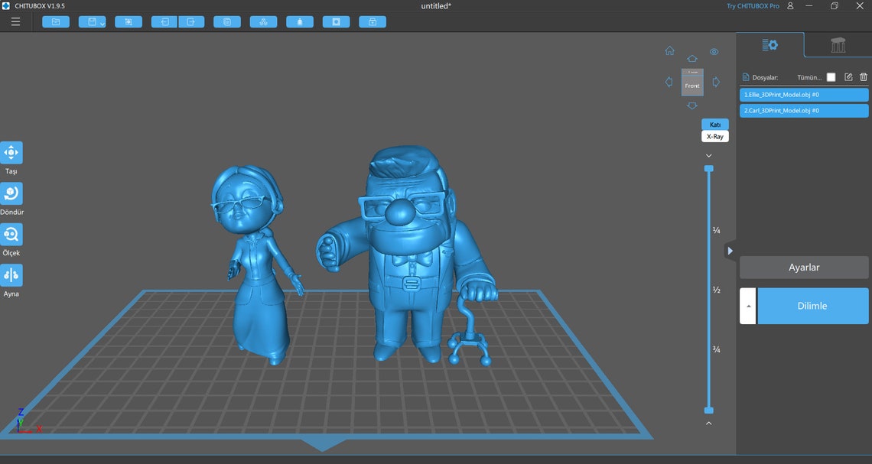Click the cross-section slider handle
This screenshot has height=464, width=872.
708,170
